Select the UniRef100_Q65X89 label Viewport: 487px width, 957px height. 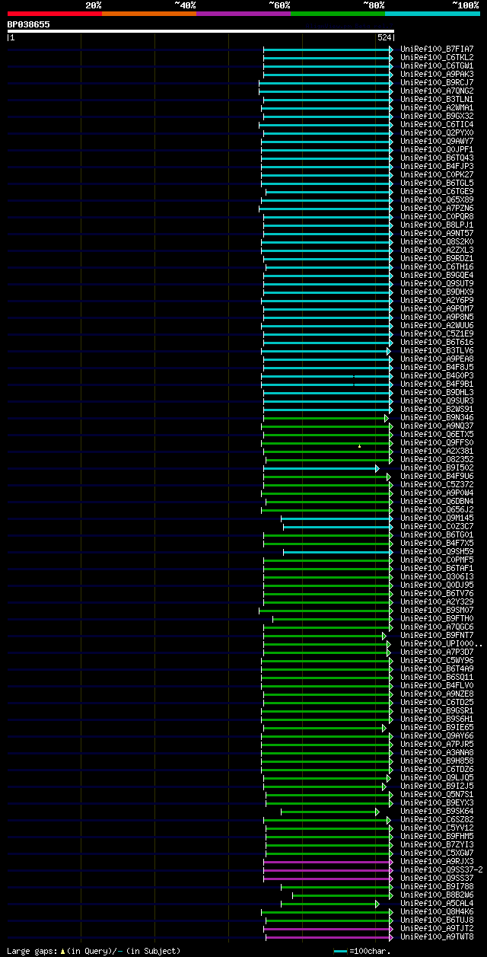tap(437, 199)
